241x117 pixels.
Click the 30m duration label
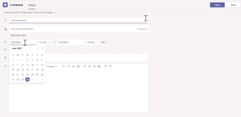tap(103, 42)
